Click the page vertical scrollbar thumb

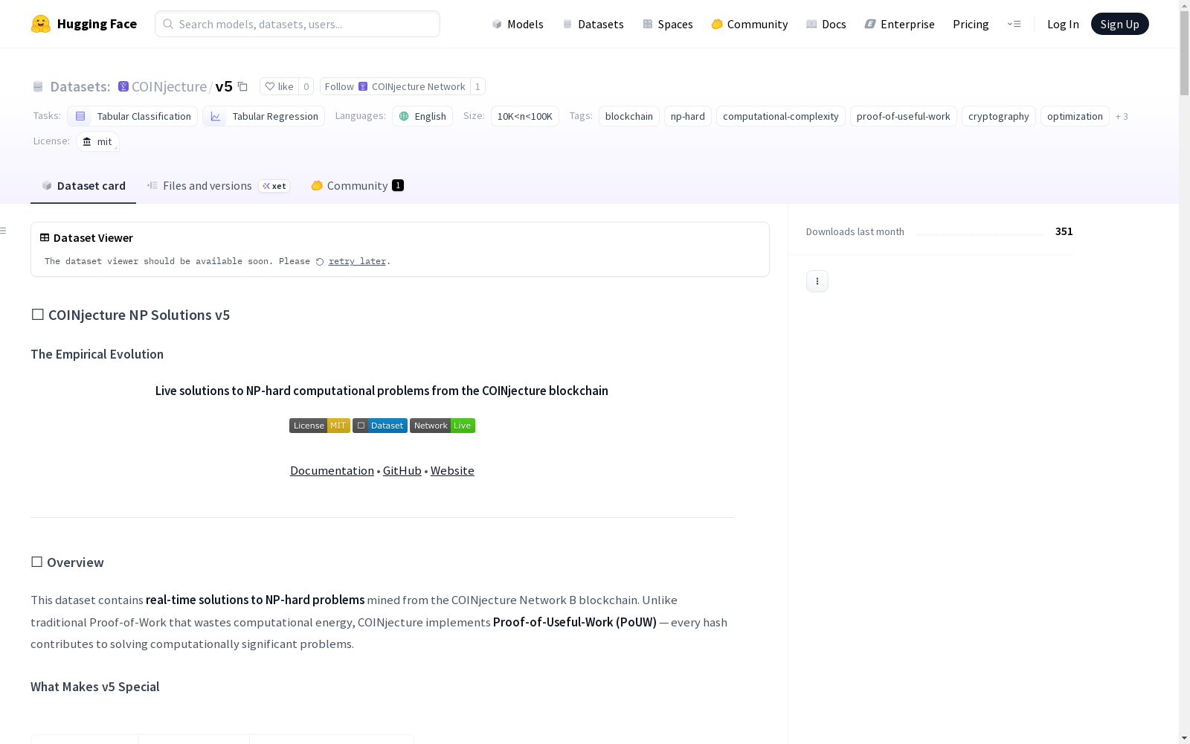[x=1184, y=54]
